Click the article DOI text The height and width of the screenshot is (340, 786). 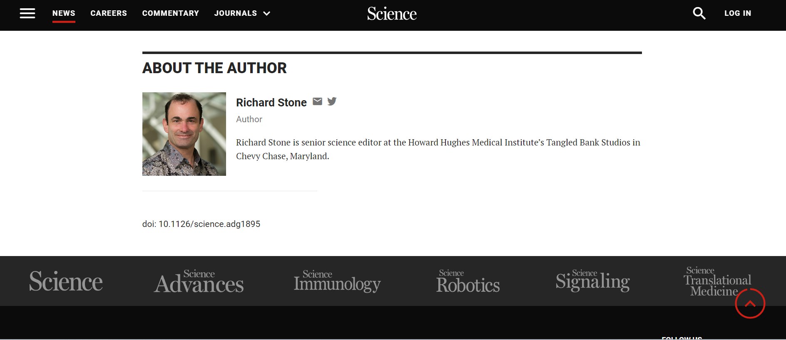[x=201, y=224]
